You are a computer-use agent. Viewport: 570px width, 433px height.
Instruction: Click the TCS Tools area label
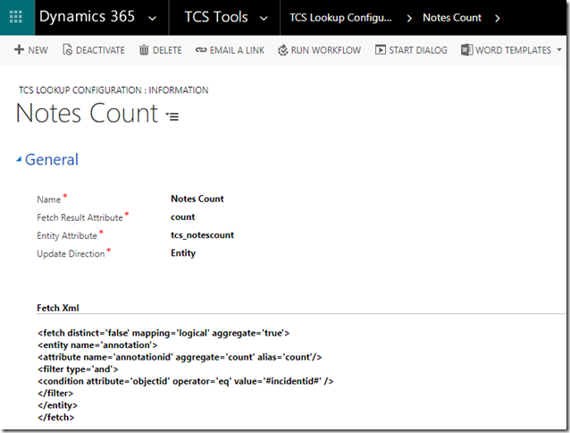point(216,17)
